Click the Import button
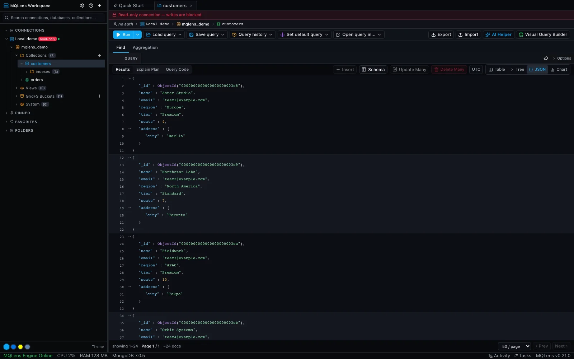This screenshot has width=574, height=359. (468, 34)
